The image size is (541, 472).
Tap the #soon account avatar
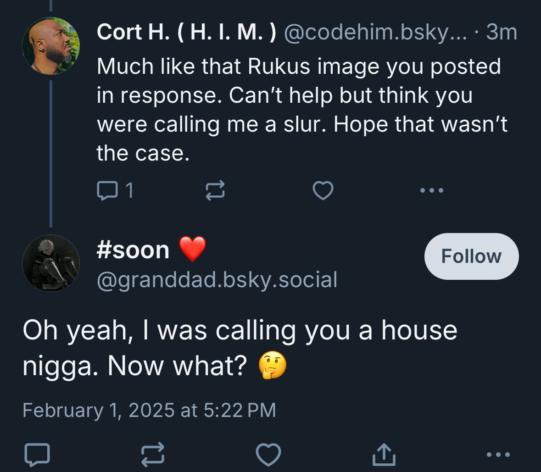point(51,263)
